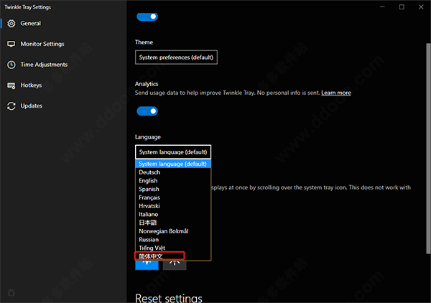Select 简体中文 language option

coord(173,256)
